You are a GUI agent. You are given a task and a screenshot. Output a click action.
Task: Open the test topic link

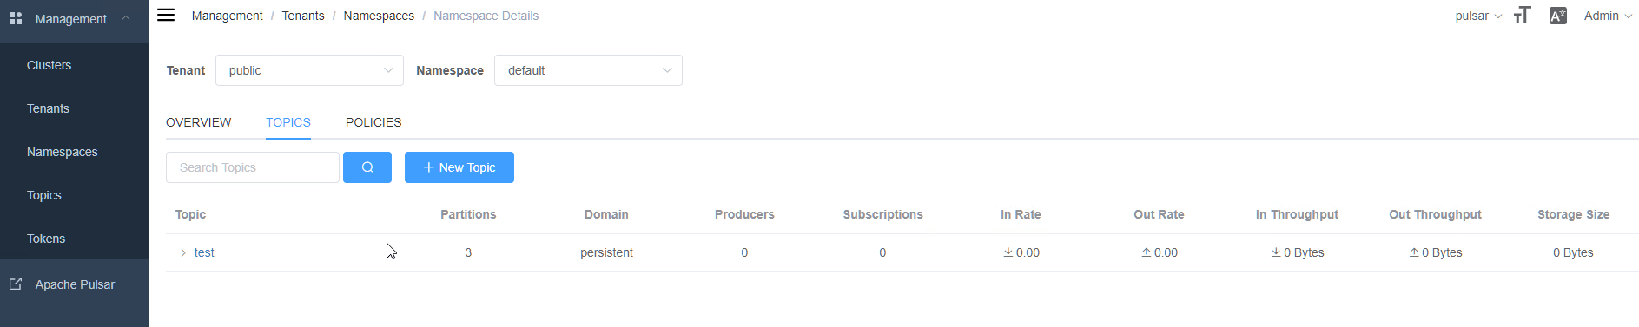point(204,252)
